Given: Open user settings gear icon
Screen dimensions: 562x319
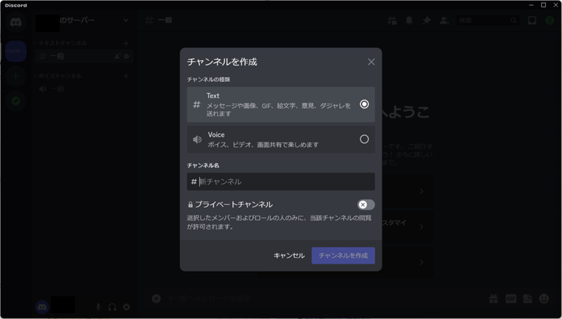Looking at the screenshot, I should click(126, 307).
